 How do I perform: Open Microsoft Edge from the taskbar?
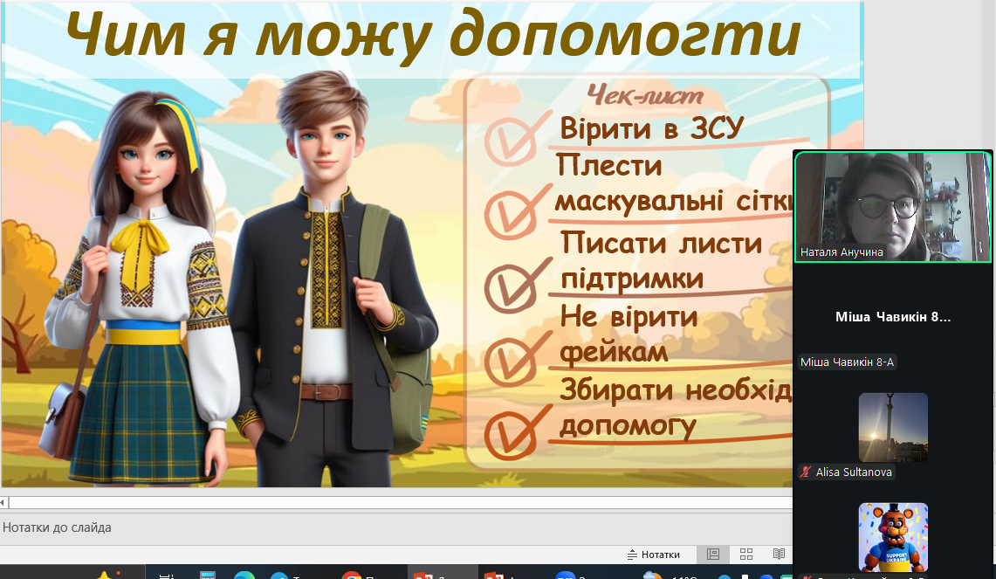coord(244,576)
